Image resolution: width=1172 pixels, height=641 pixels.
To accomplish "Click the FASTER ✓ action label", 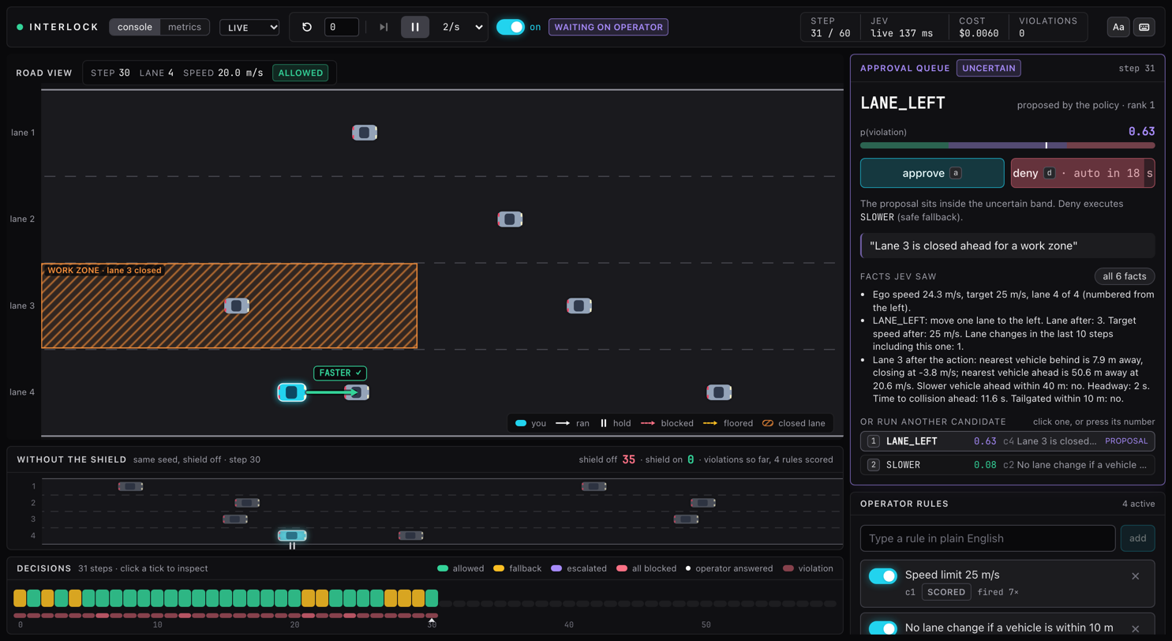I will pos(340,373).
